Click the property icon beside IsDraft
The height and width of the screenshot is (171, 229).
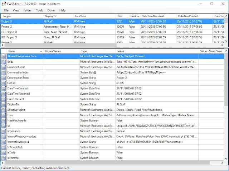(x=4, y=152)
